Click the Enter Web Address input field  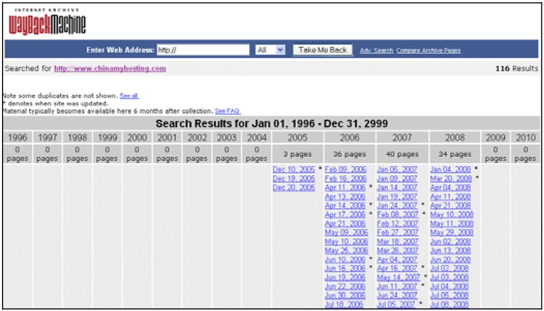click(x=203, y=50)
